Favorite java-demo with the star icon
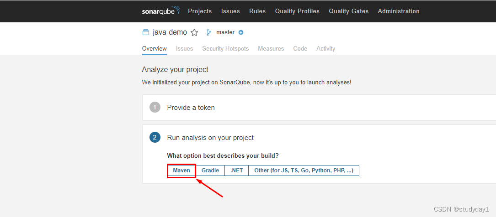 pyautogui.click(x=194, y=32)
